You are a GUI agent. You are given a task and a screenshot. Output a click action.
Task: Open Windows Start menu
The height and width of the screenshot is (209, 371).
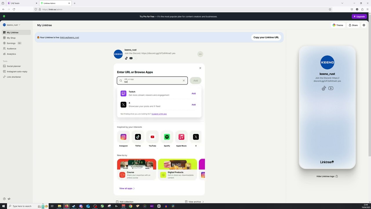(x=3, y=206)
